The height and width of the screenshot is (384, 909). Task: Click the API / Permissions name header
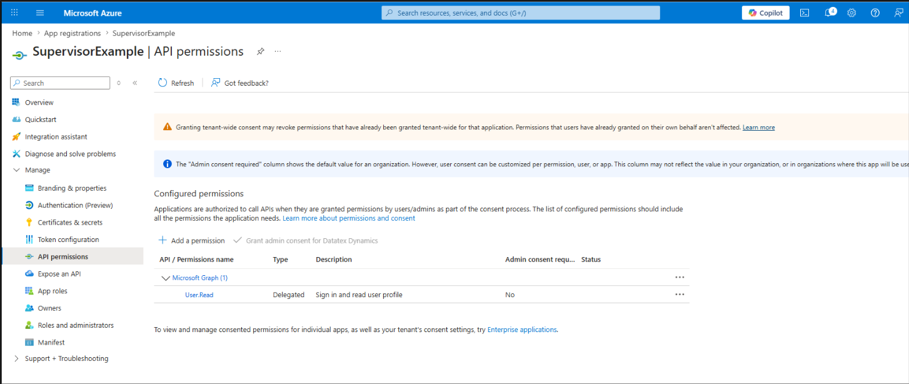(196, 260)
